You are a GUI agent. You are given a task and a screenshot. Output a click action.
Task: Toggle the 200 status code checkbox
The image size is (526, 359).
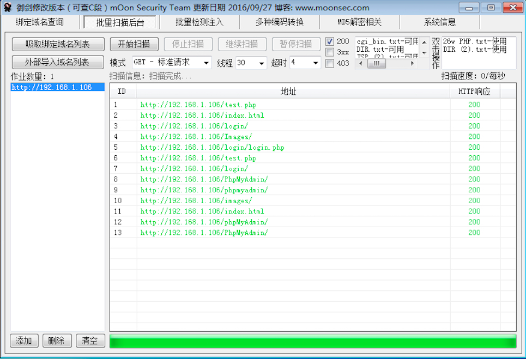pos(330,41)
